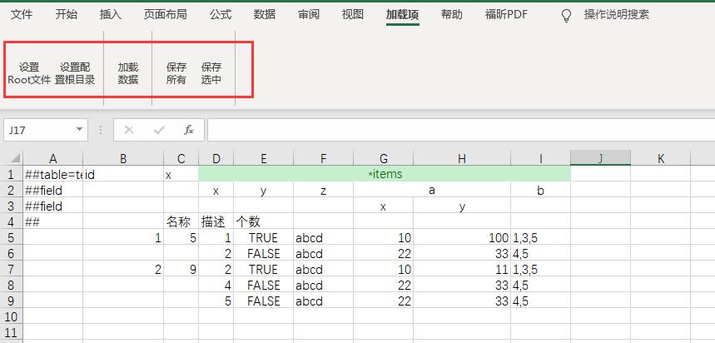Select column H header

461,158
